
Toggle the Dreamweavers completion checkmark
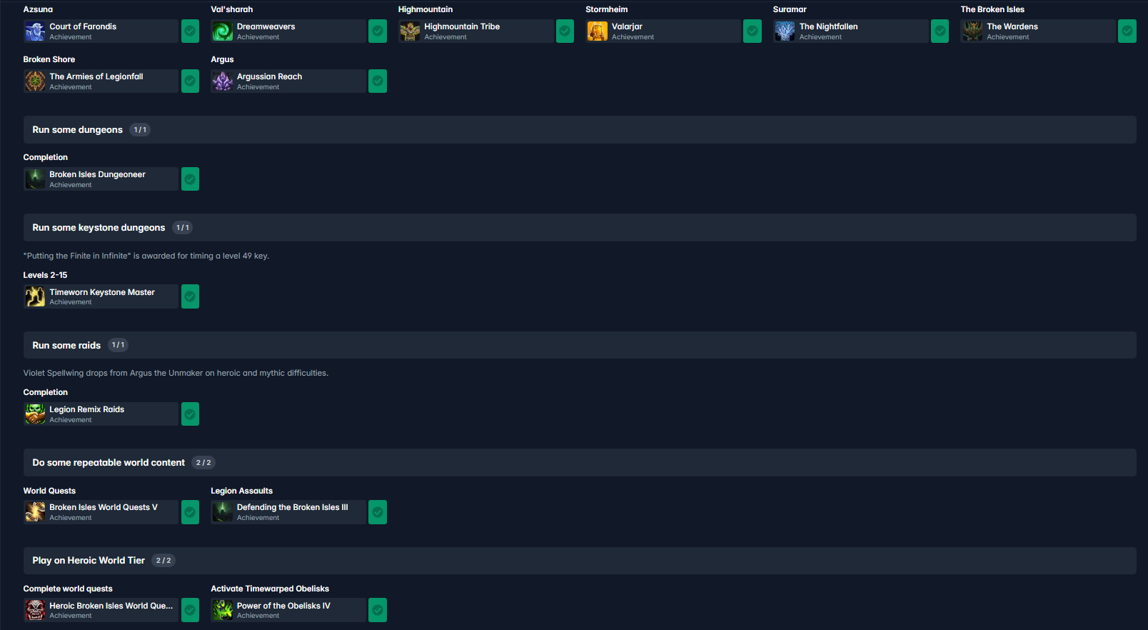click(378, 31)
